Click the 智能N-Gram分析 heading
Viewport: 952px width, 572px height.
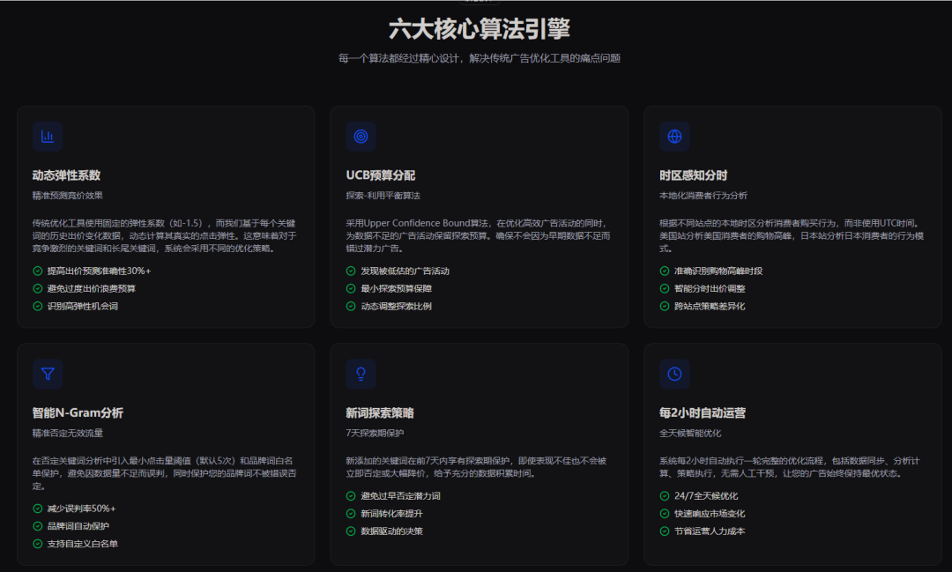78,412
